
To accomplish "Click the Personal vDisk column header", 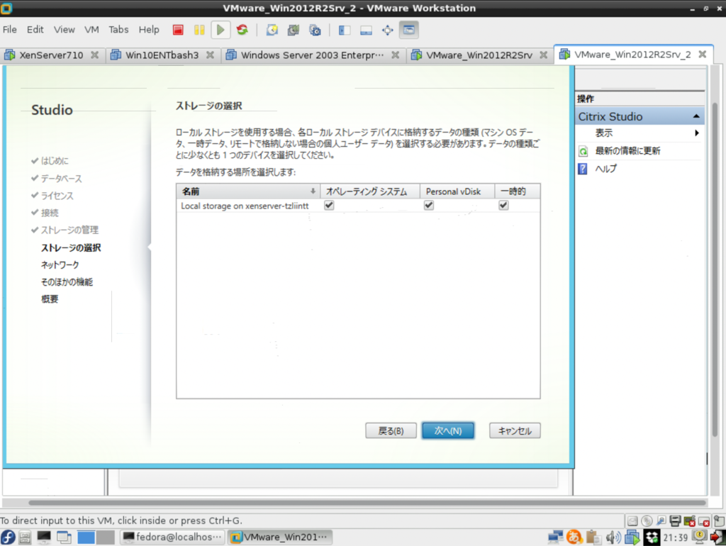I will pyautogui.click(x=457, y=191).
